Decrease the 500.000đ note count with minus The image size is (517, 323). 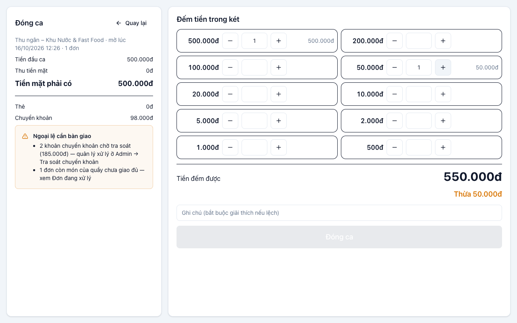click(230, 41)
